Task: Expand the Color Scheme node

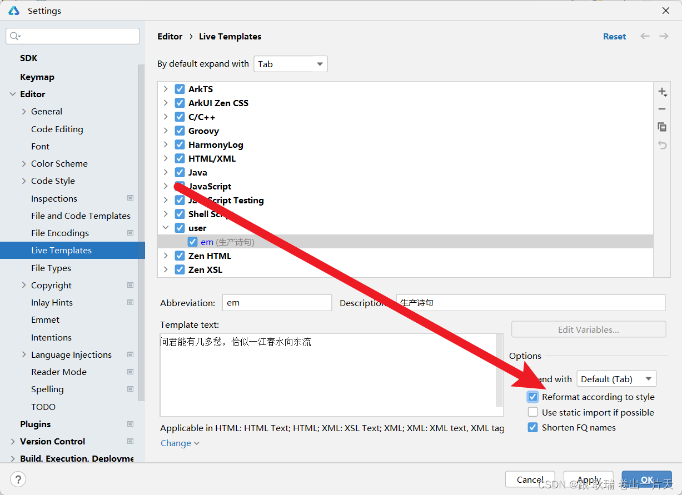Action: coord(24,163)
